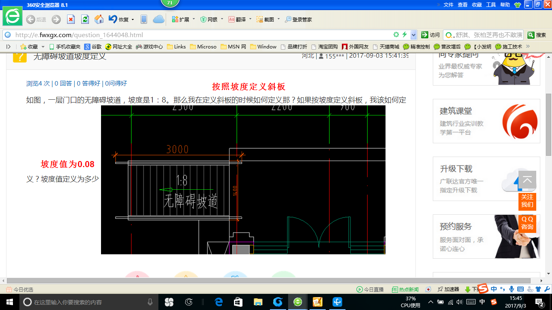
Task: Click 关注我们 orange button
Action: tap(527, 201)
